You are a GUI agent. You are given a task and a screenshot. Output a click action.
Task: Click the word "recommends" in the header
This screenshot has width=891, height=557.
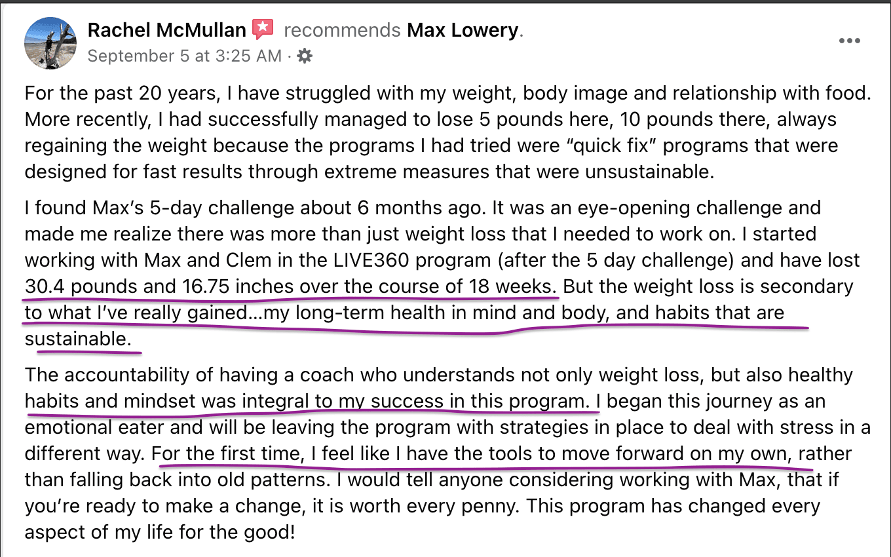342,30
